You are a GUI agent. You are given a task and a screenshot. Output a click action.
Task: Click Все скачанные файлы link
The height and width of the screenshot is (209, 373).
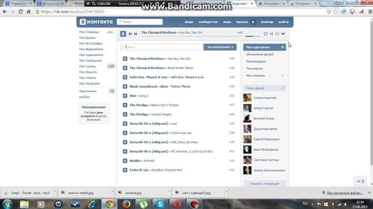click(x=344, y=193)
